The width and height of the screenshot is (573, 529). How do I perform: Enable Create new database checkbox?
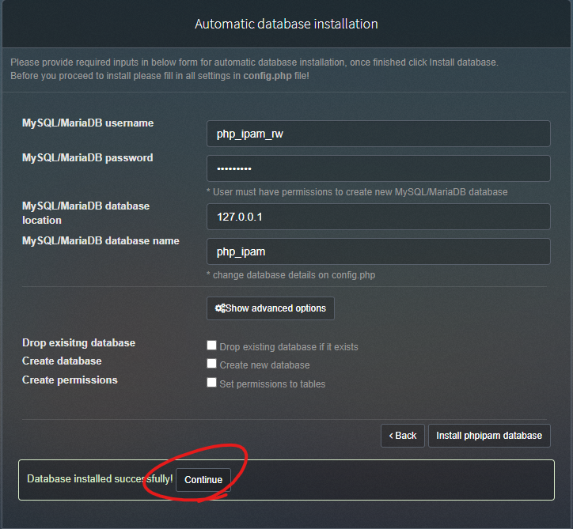point(211,364)
